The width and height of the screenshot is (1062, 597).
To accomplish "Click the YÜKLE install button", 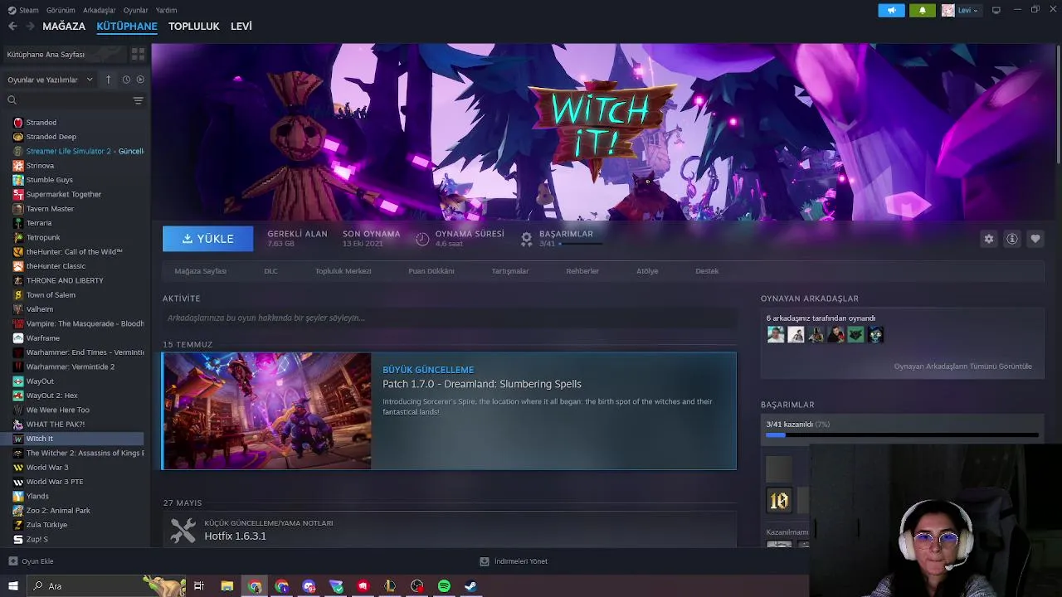I will coord(208,239).
